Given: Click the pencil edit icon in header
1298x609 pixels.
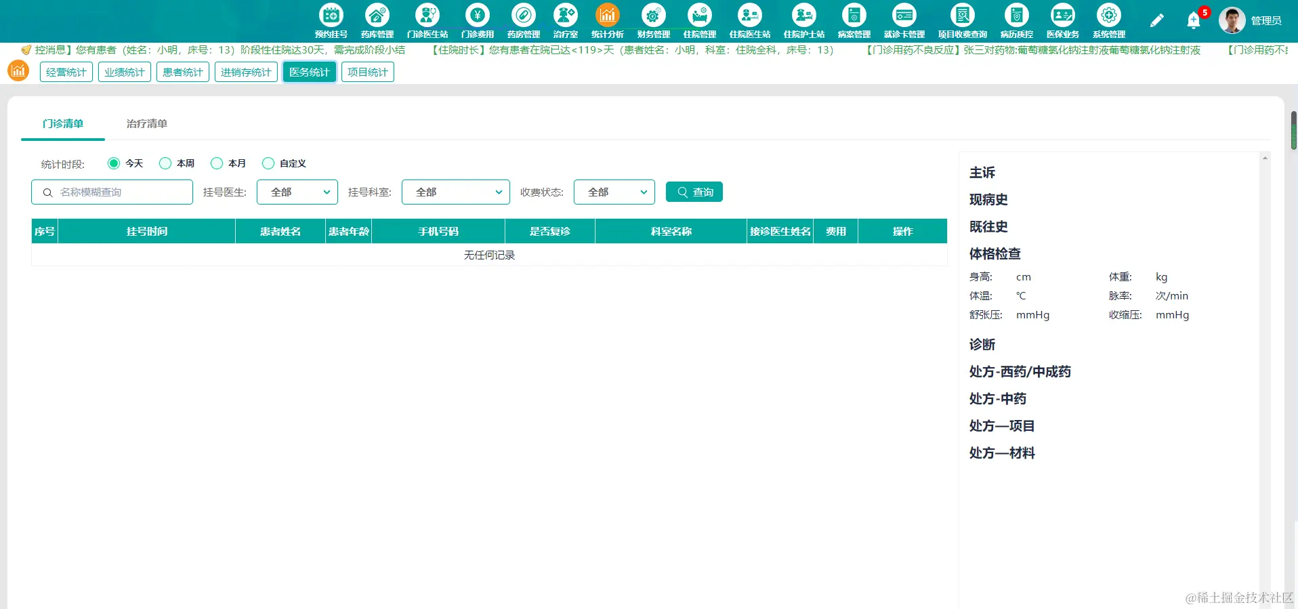Looking at the screenshot, I should click(1156, 21).
